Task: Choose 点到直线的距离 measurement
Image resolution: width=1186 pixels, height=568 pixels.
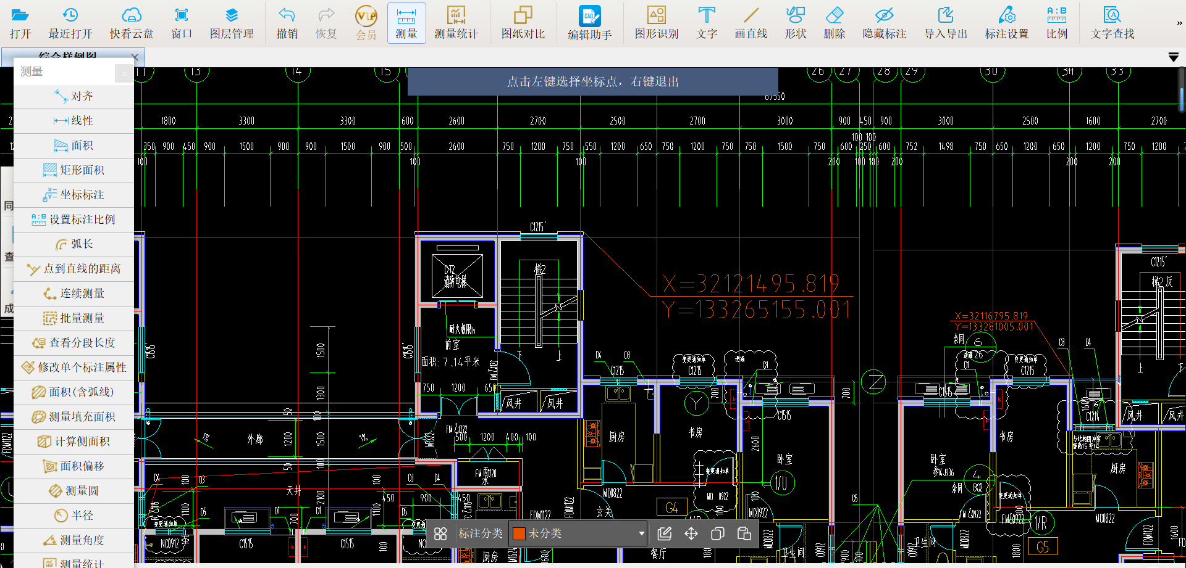Action: pyautogui.click(x=74, y=269)
